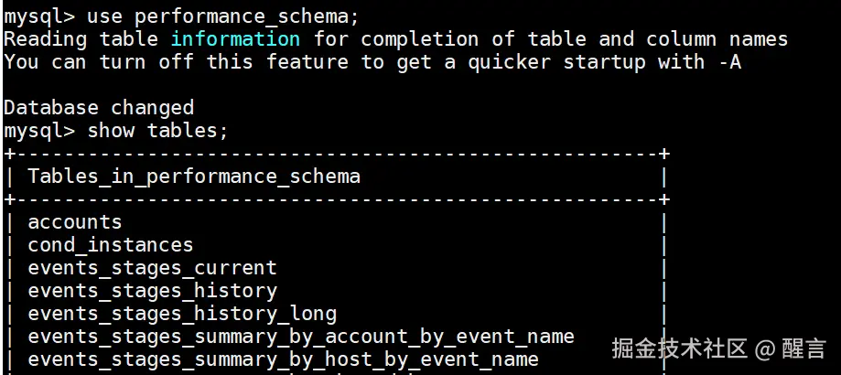Click the author name 醒言
This screenshot has height=375, width=841.
click(805, 348)
